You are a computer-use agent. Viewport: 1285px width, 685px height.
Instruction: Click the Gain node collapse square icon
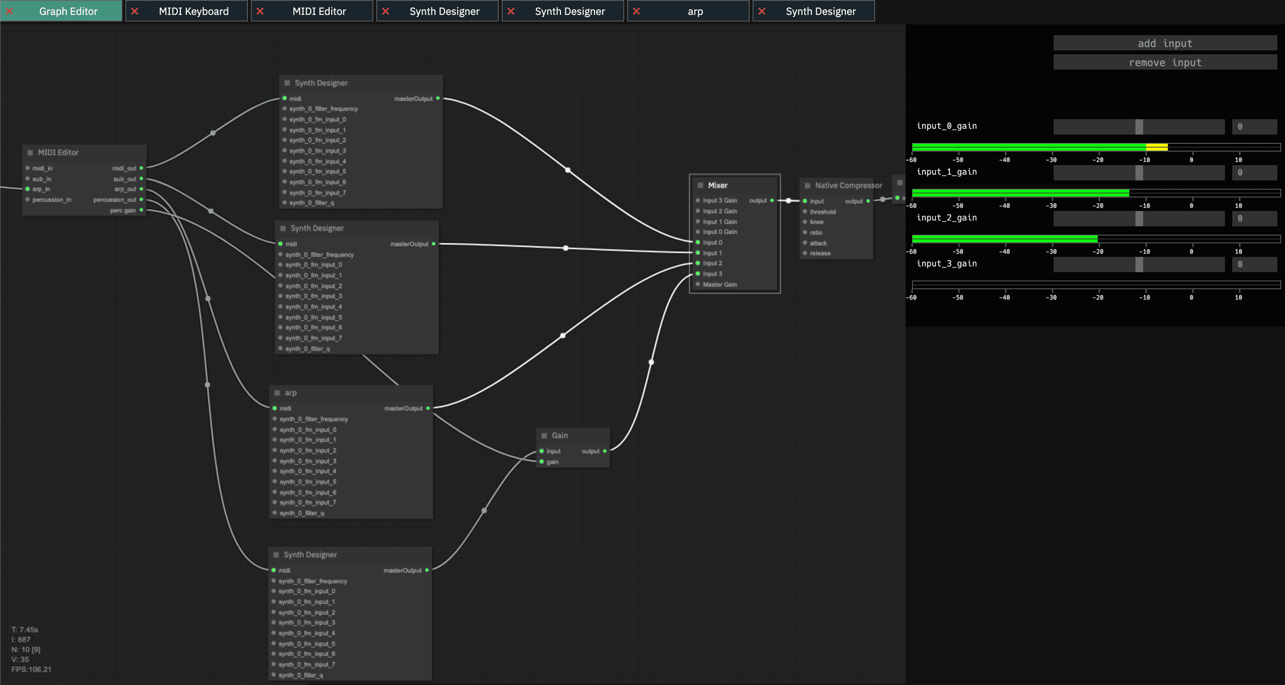[544, 436]
